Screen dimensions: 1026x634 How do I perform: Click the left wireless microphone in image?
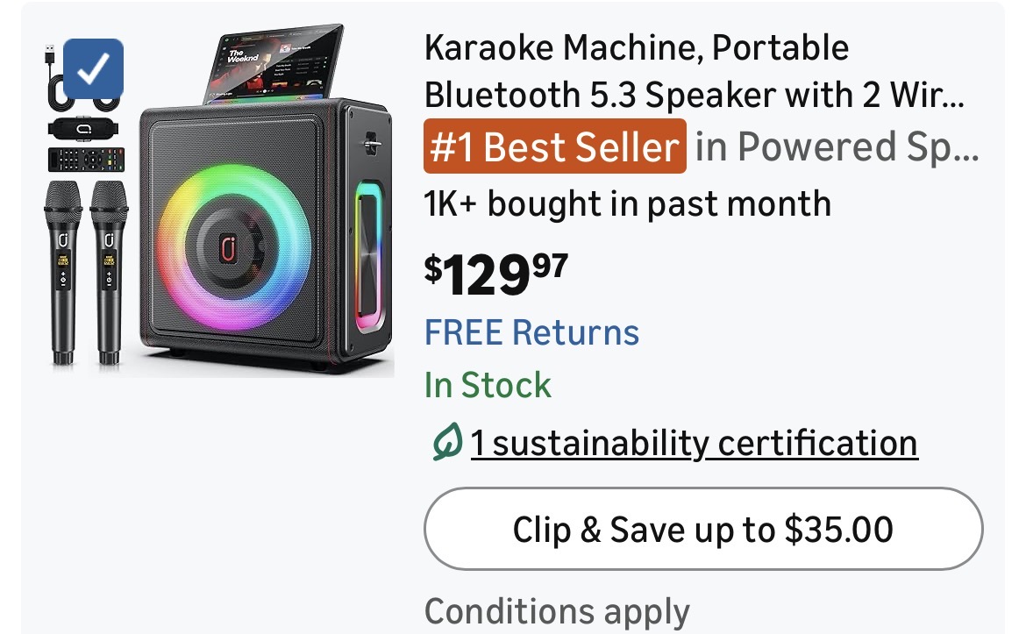click(x=64, y=270)
